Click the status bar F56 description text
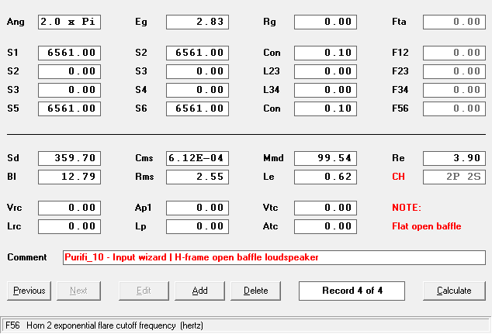The height and width of the screenshot is (334, 492). coord(104,325)
